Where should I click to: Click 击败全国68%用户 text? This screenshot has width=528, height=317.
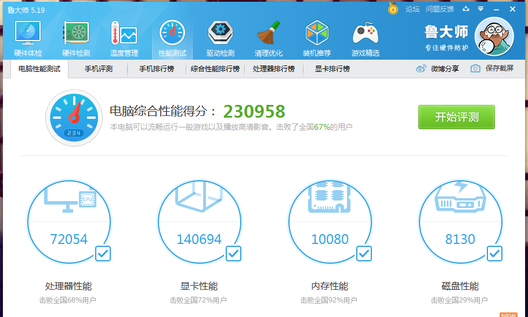point(68,300)
